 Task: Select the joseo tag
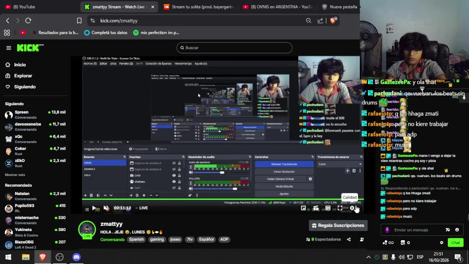point(175,239)
